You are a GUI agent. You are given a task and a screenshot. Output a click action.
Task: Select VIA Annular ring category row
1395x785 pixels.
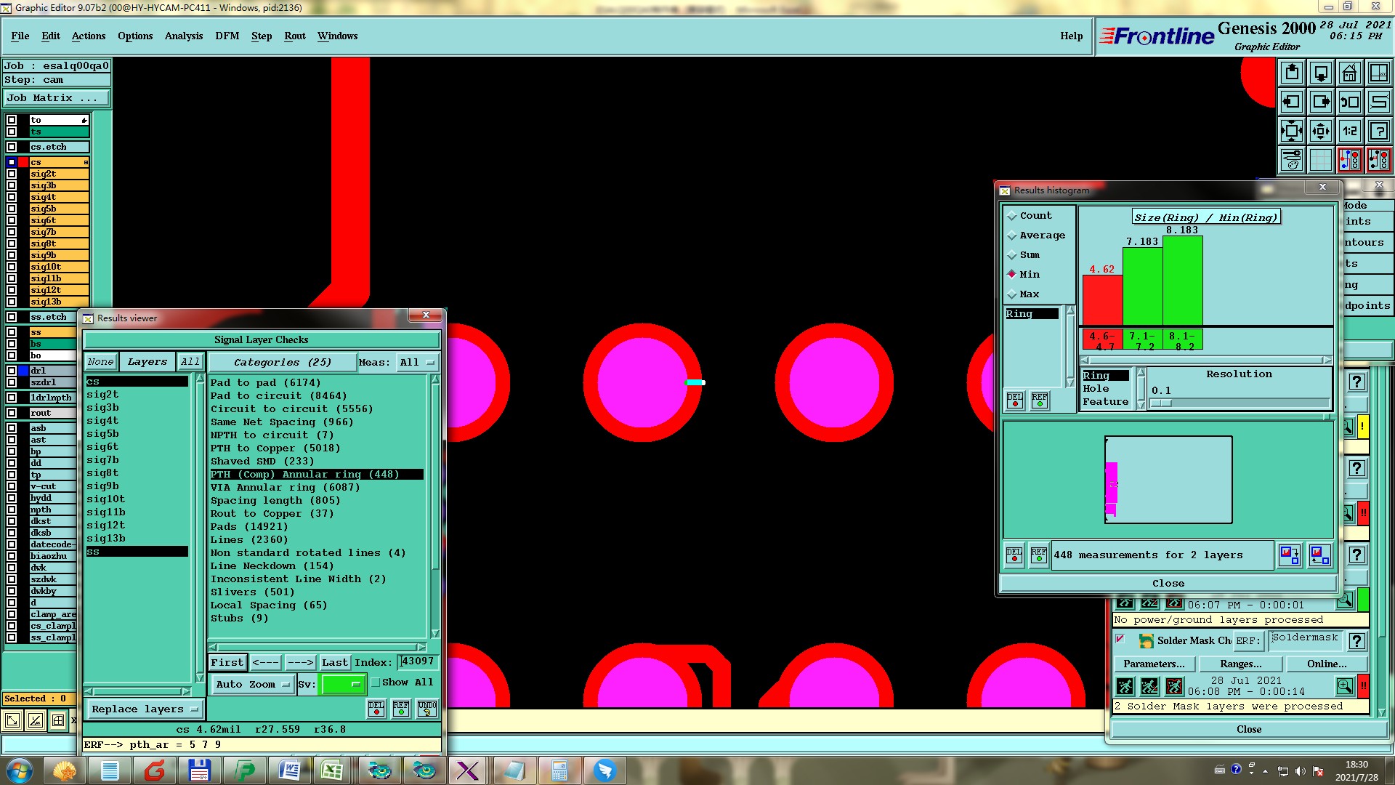tap(285, 487)
